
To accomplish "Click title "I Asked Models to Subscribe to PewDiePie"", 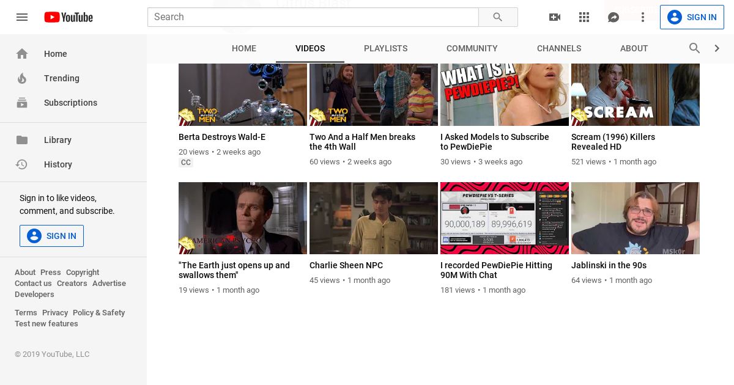I will click(495, 142).
